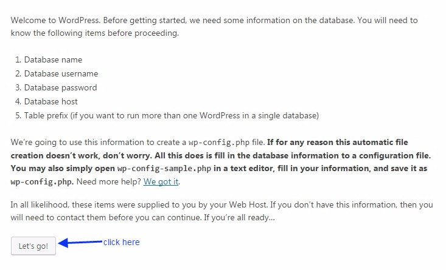
Task: Click the "Welcome to WordPress" opening sentence
Action: point(55,20)
